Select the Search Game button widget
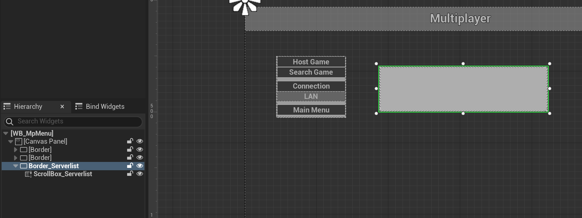582x218 pixels. [x=311, y=72]
